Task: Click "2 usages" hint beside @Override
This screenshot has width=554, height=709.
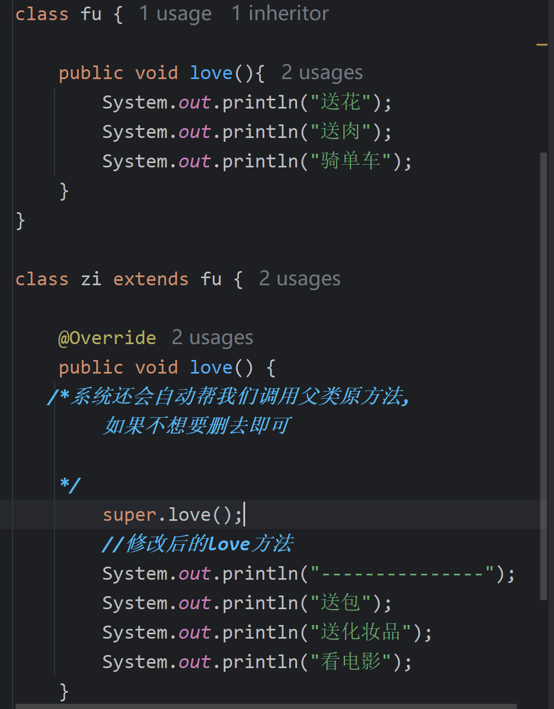Action: click(x=212, y=338)
